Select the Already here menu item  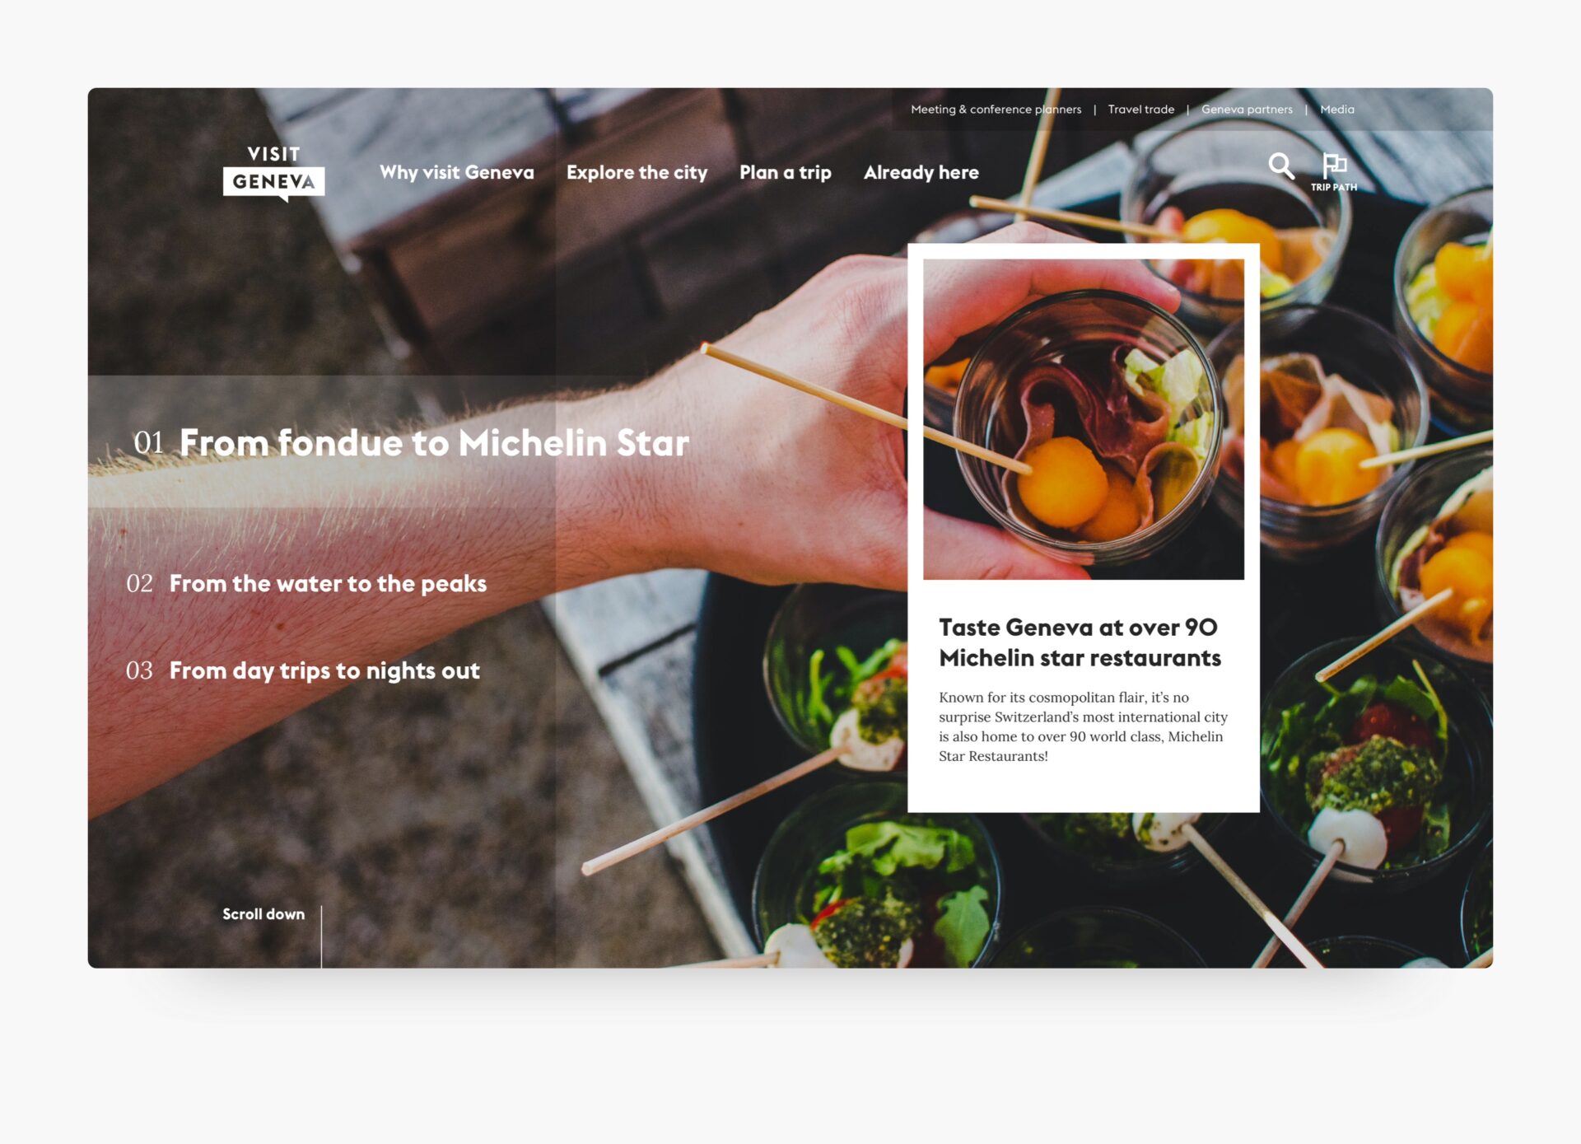921,173
